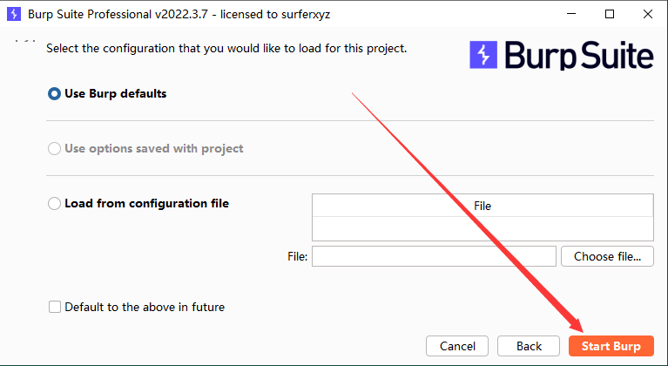Close the Burp Suite dialog window
This screenshot has height=366, width=668.
click(x=649, y=14)
